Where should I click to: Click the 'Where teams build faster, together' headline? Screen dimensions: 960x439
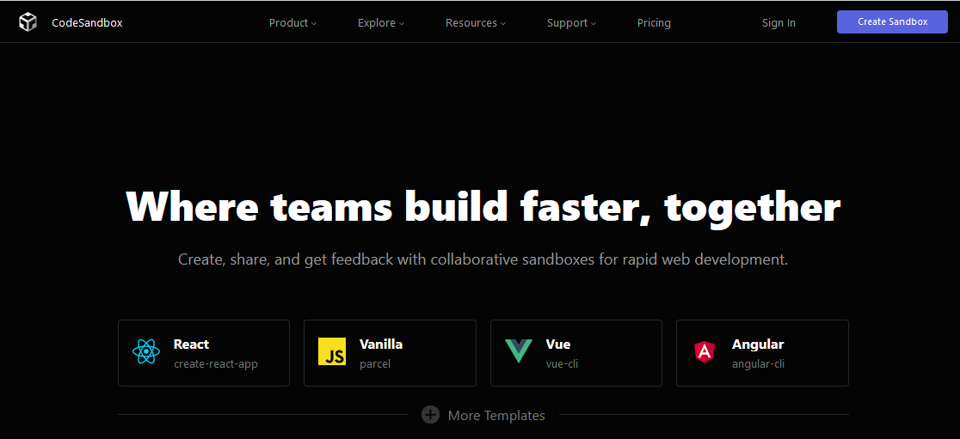point(483,207)
